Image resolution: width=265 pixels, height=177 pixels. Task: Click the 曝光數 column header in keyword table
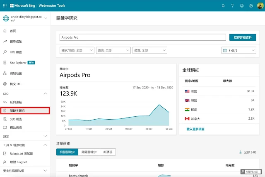(x=230, y=165)
